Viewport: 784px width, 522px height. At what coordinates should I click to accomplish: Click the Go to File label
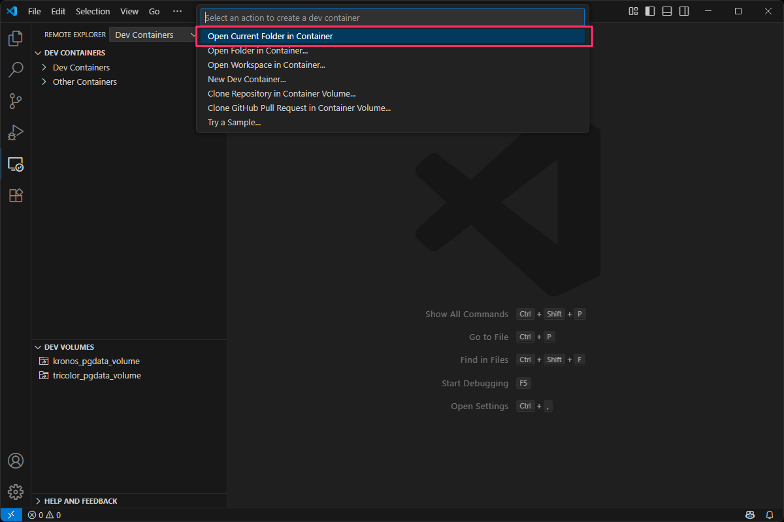(489, 337)
